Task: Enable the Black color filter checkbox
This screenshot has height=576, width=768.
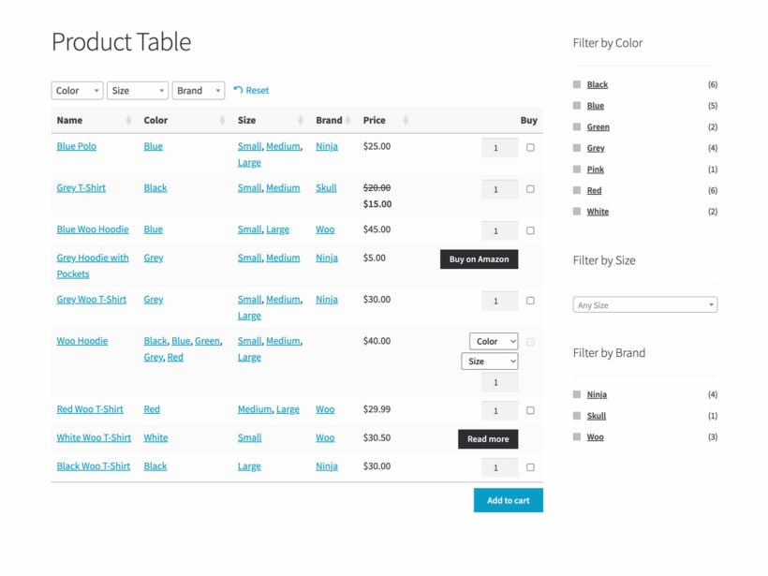Action: (578, 84)
